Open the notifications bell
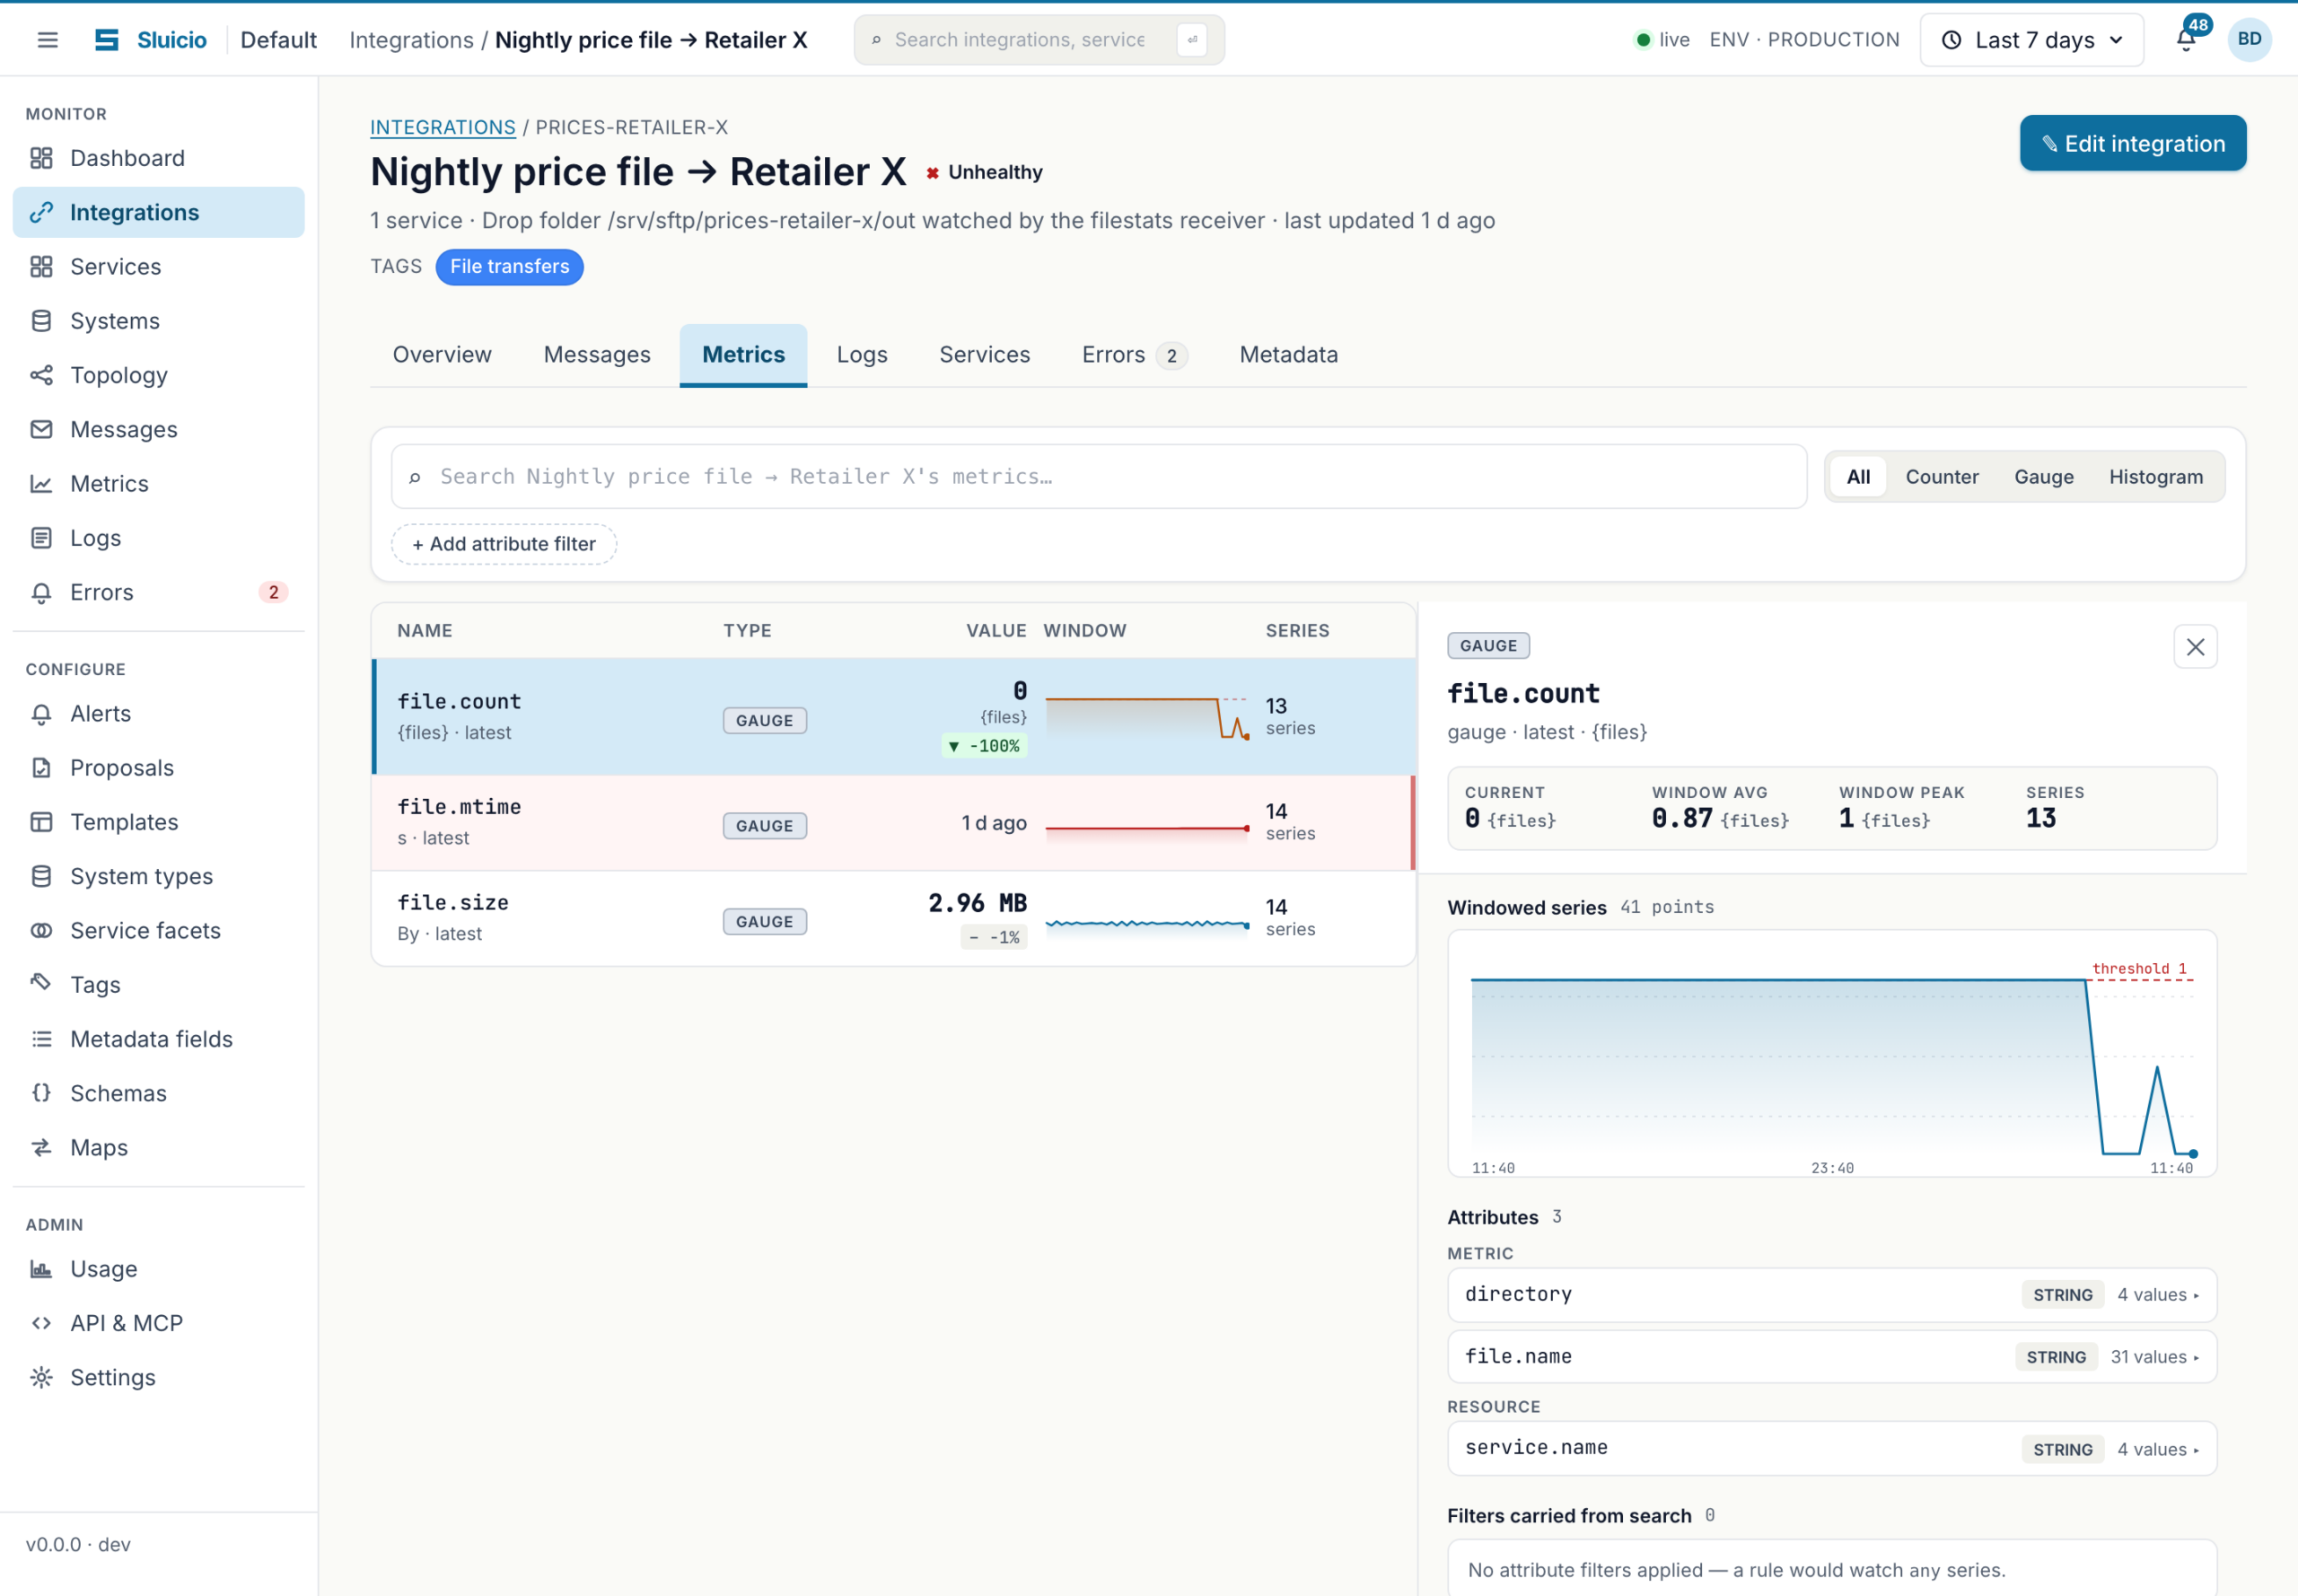Viewport: 2298px width, 1596px height. pyautogui.click(x=2186, y=40)
